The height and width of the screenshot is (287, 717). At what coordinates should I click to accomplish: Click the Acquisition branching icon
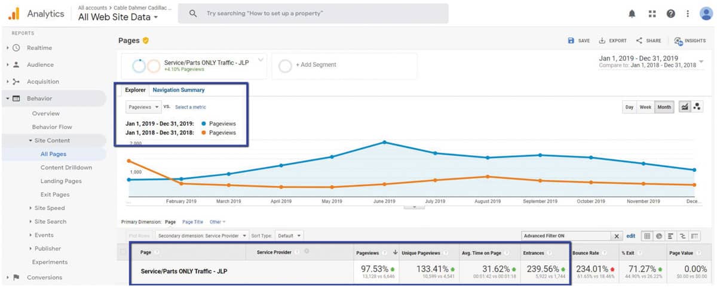[16, 82]
